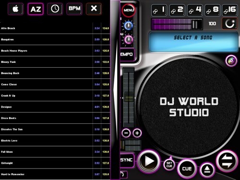The image size is (240, 180).
Task: Select AZ alphabetical sort tab
Action: [x=36, y=9]
